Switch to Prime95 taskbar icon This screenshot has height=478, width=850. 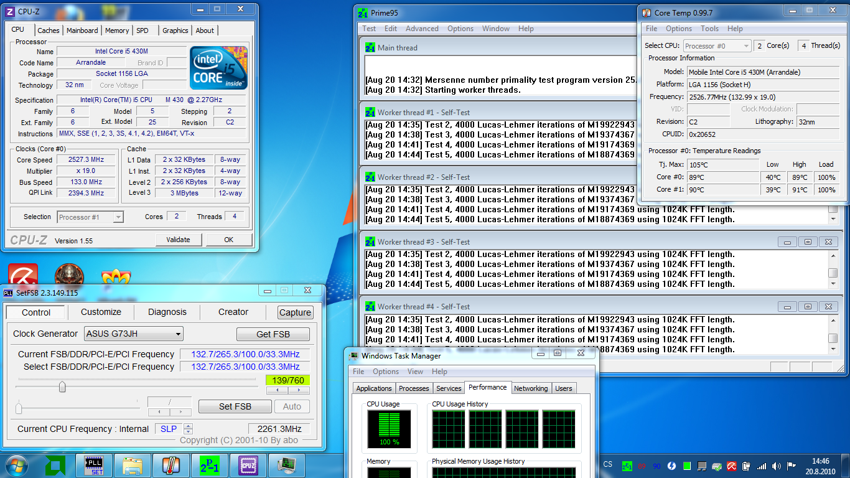click(210, 466)
